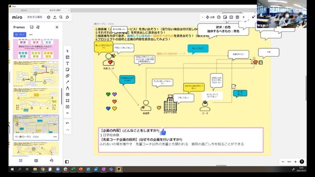Start the timer tool in top toolbar
This screenshot has width=315, height=177.
(x=219, y=17)
